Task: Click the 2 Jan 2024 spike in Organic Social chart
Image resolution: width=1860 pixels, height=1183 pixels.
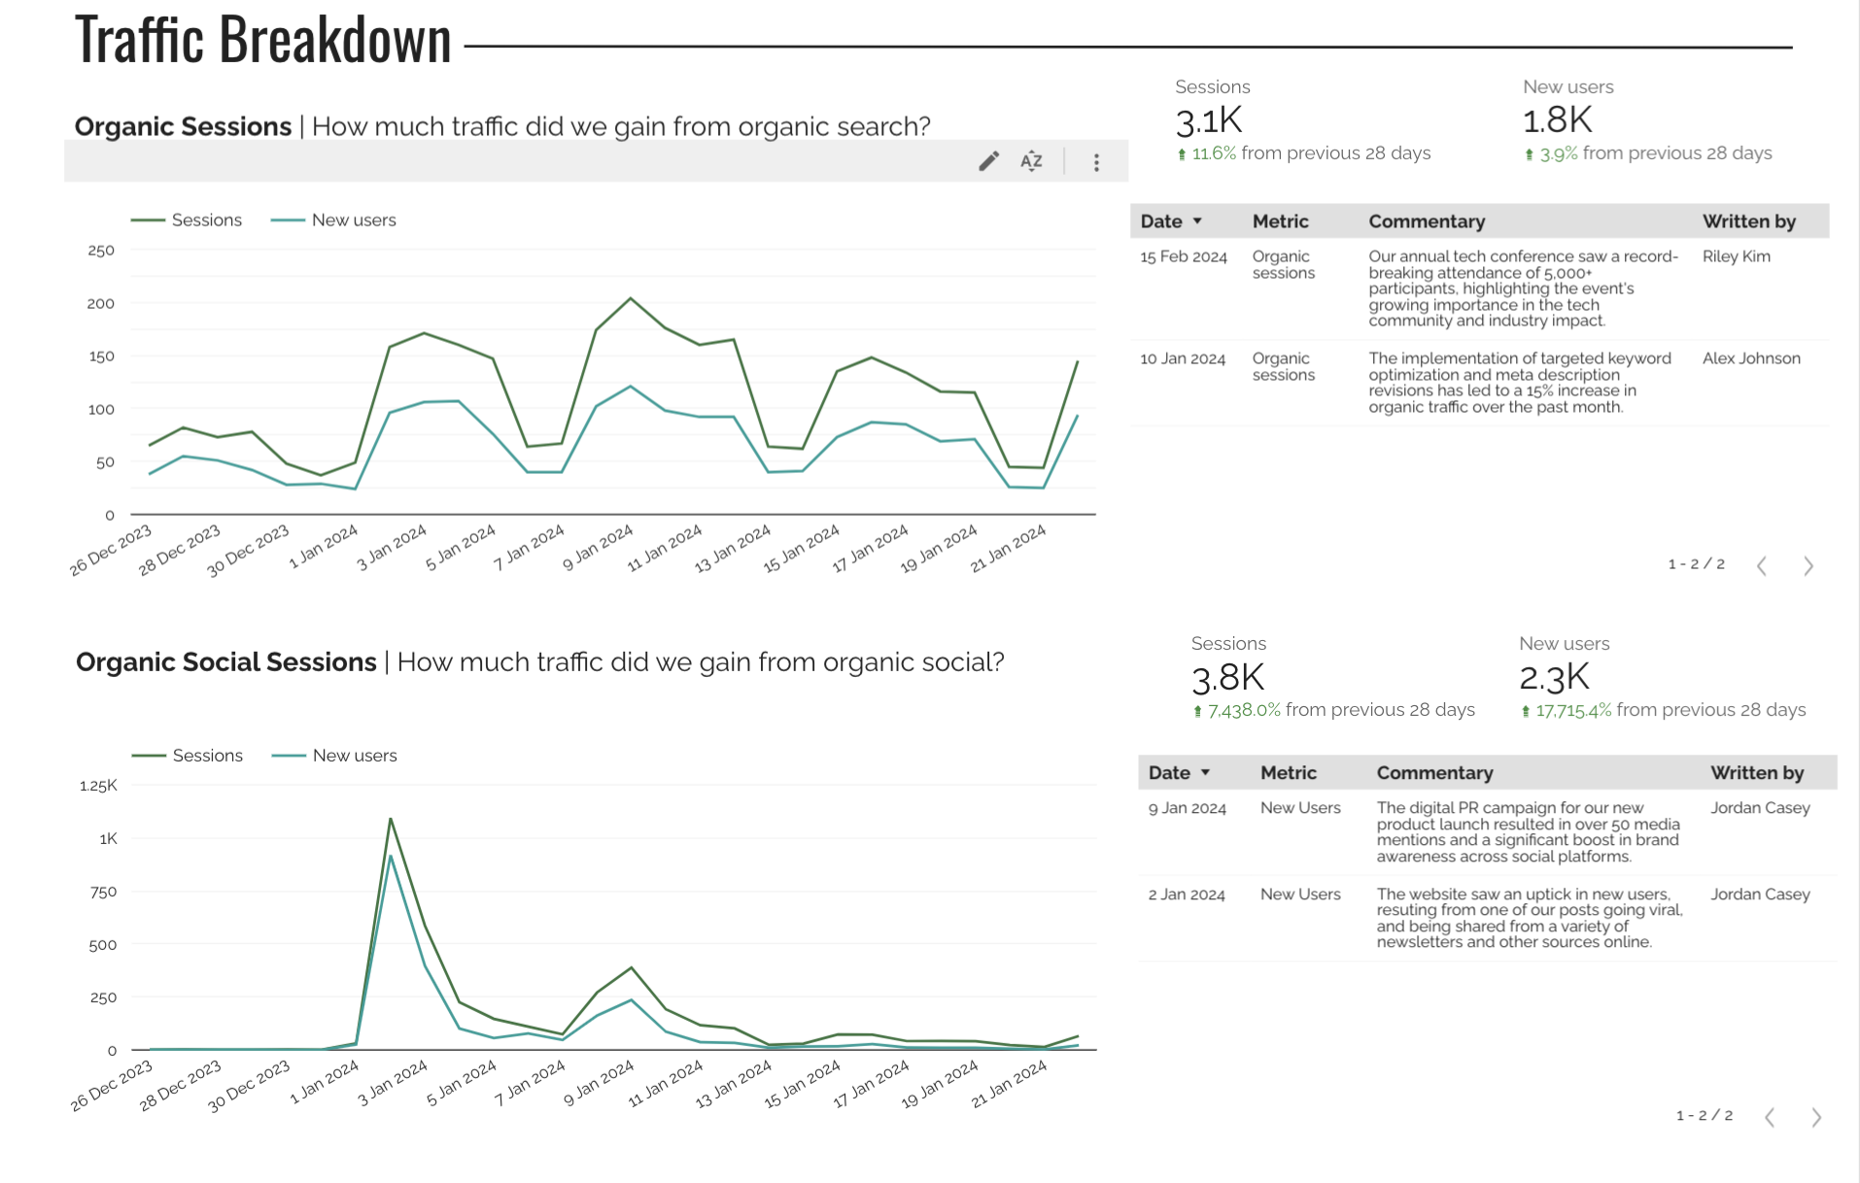Action: coord(391,820)
